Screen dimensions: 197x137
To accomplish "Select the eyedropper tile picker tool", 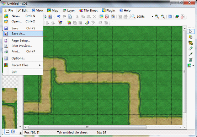I will tap(191, 54).
